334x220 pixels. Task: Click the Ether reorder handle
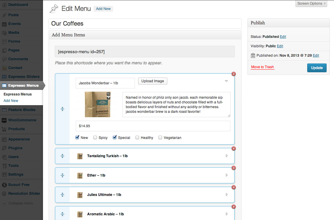[x=62, y=175]
